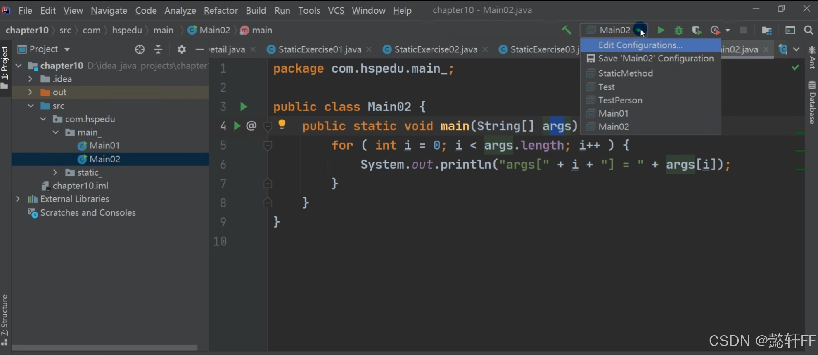Open Project panel settings gear
The width and height of the screenshot is (818, 355).
click(182, 49)
